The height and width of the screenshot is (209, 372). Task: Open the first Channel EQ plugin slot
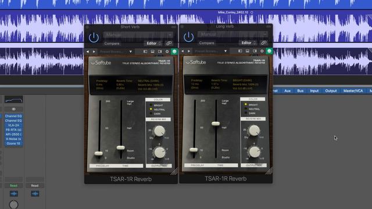(x=14, y=116)
